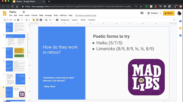Undo the last action
183x102 pixels.
tap(11, 20)
